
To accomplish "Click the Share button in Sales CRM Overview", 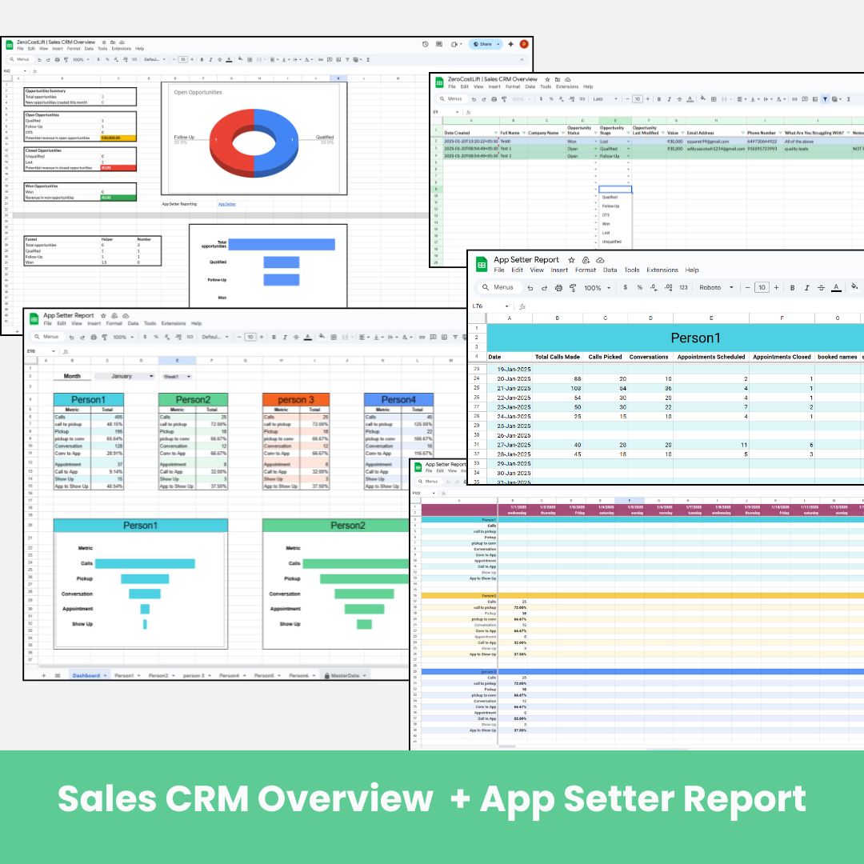I will (x=485, y=44).
